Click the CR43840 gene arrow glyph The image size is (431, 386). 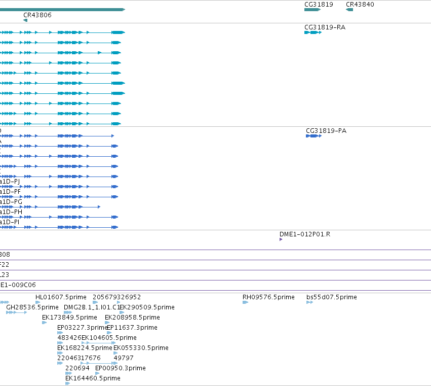pyautogui.click(x=349, y=10)
